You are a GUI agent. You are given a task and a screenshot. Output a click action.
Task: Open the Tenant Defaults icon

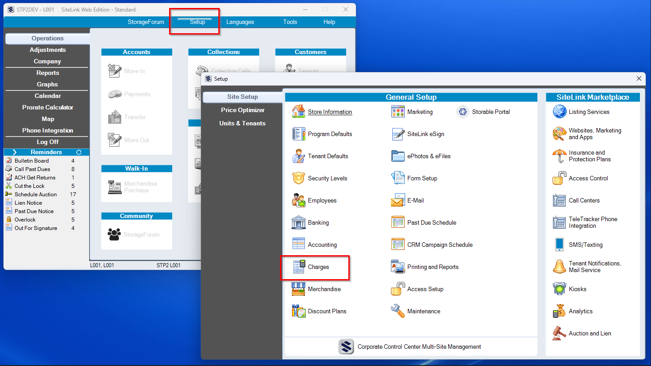click(299, 156)
